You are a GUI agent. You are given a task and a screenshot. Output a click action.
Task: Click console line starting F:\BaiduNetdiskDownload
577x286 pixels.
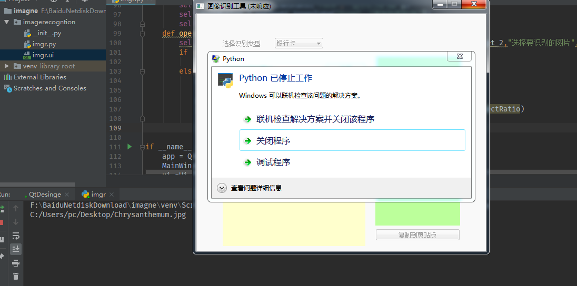coord(112,205)
